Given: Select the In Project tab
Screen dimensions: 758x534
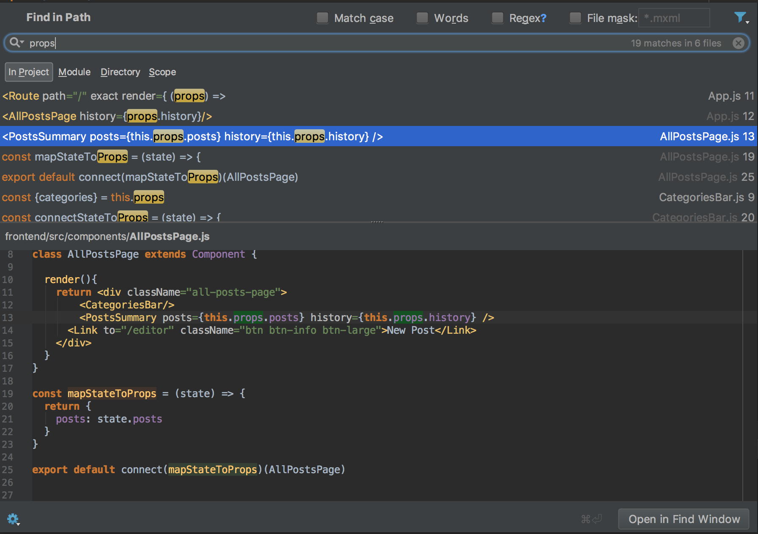Looking at the screenshot, I should coord(29,72).
